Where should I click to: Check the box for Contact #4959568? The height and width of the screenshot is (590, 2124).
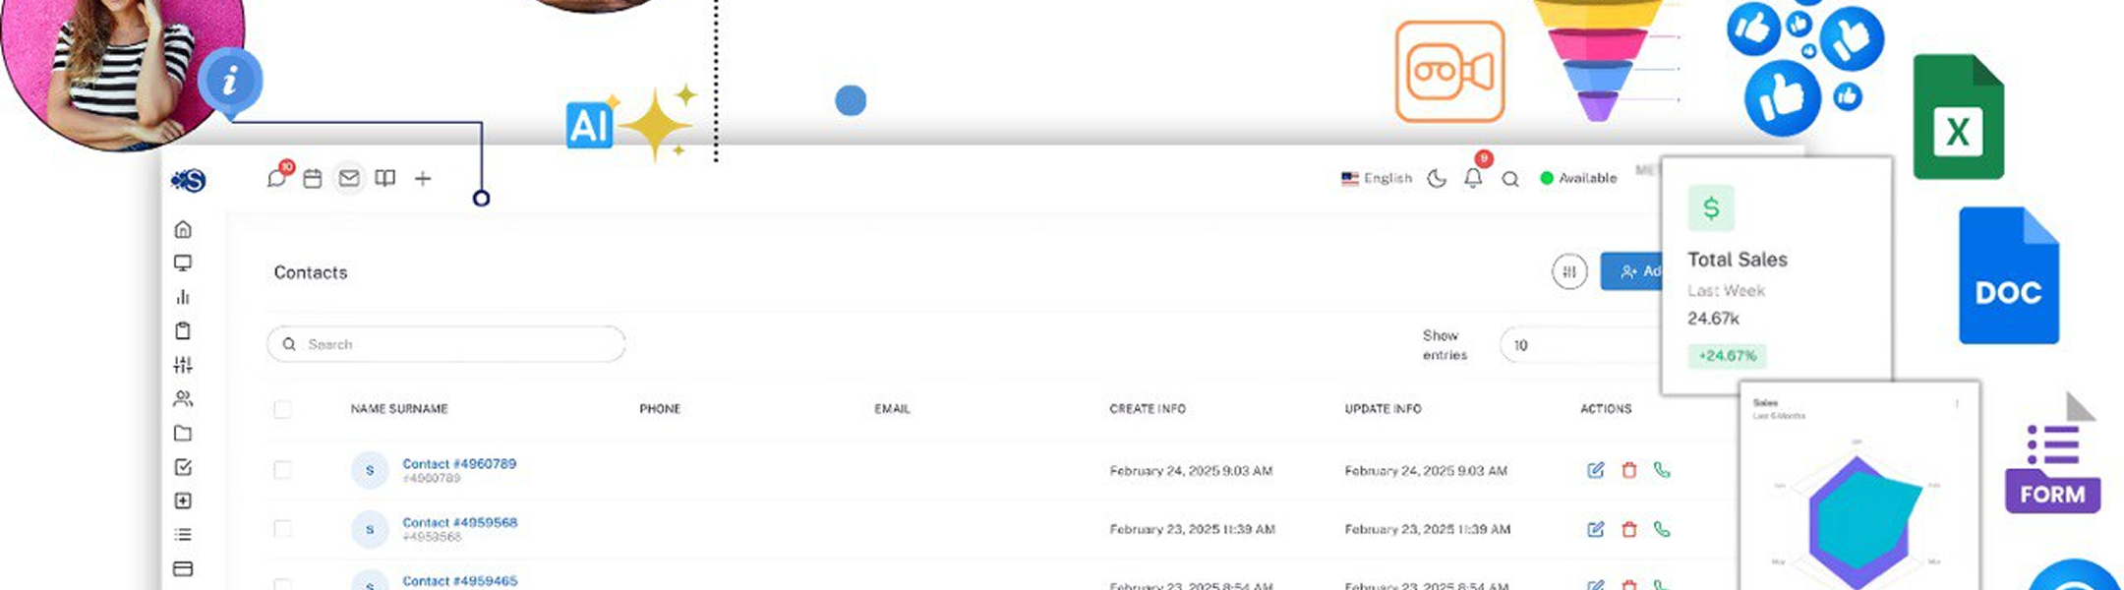tap(282, 529)
